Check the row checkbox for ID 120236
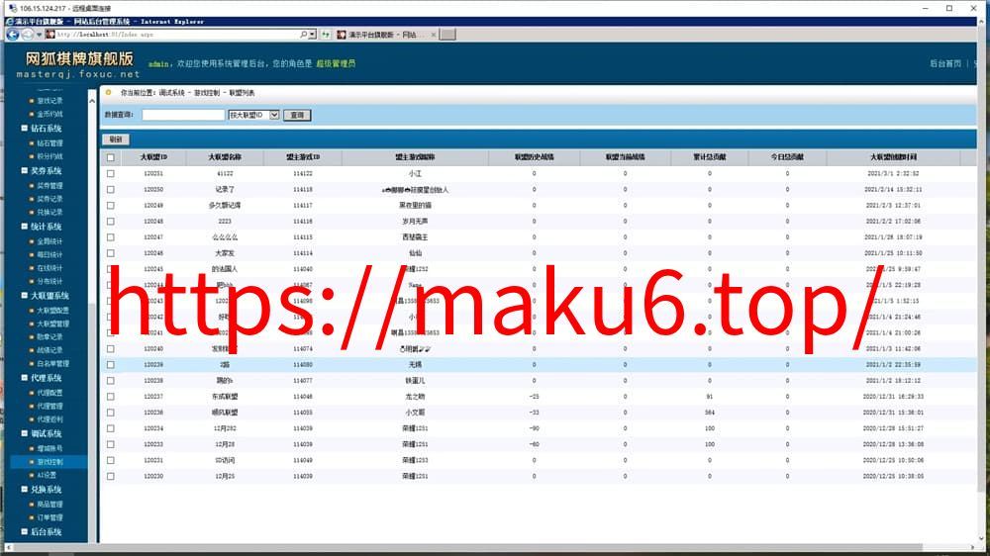 (111, 413)
